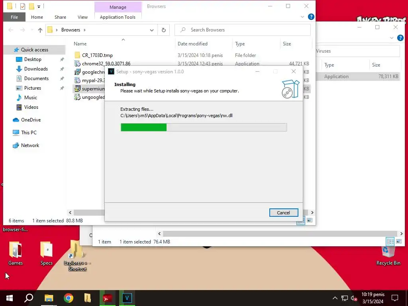The height and width of the screenshot is (306, 408).
Task: Open the File menu in Browsers window
Action: (14, 17)
